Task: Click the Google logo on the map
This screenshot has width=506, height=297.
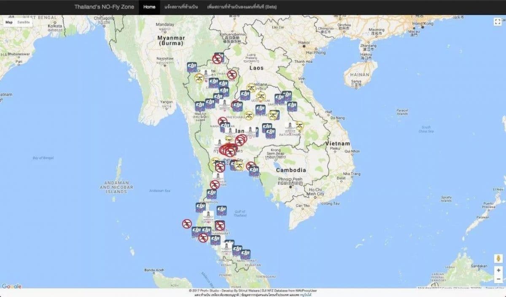Action: coord(12,286)
